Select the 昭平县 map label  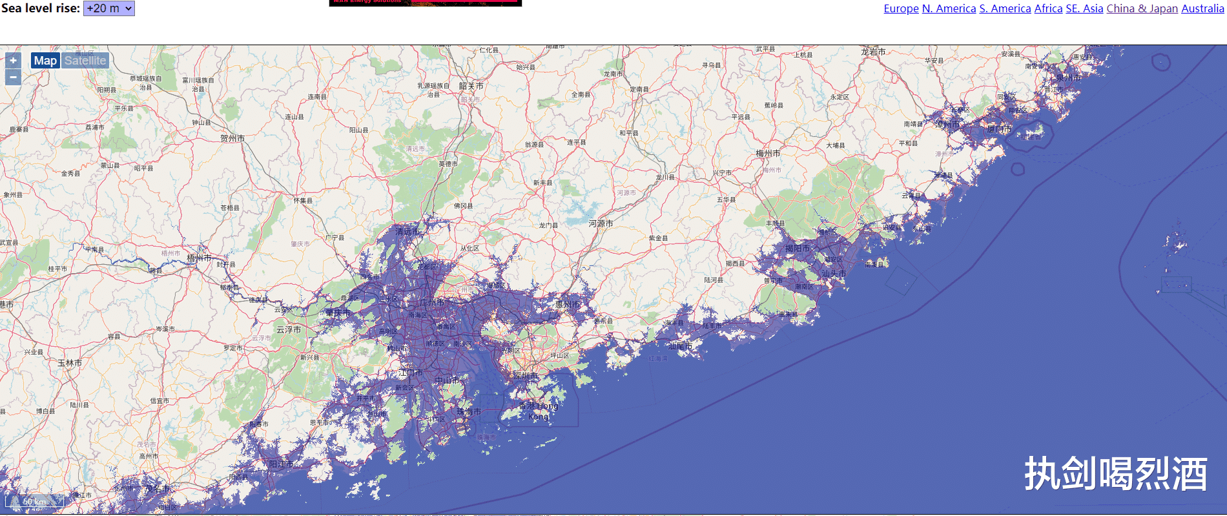tap(143, 168)
